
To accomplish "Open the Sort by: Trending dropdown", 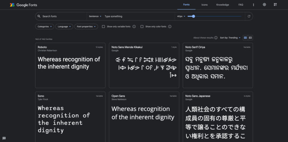I will click(230, 38).
